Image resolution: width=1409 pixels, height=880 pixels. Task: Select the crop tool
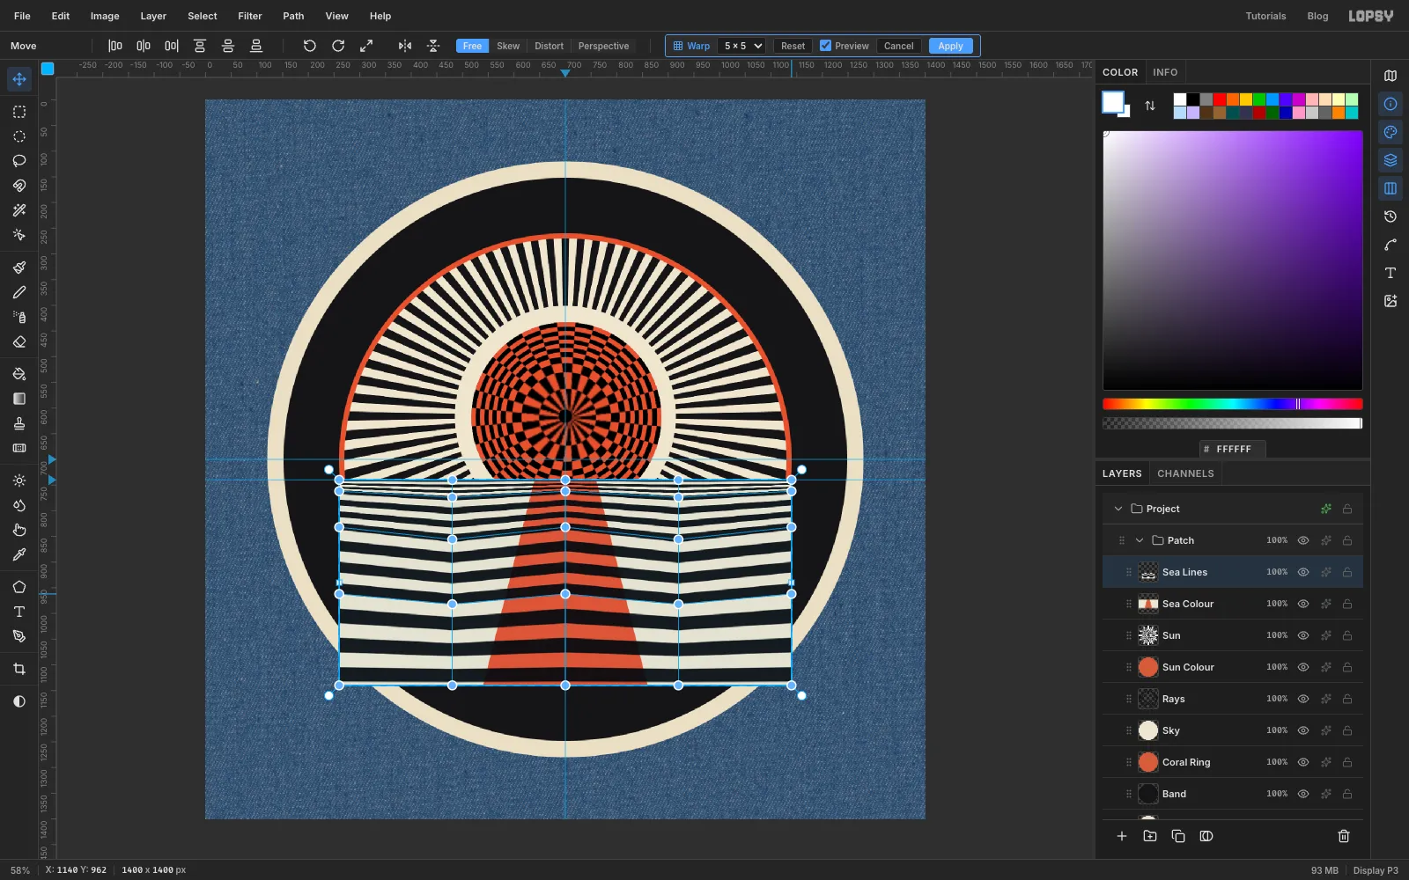[19, 669]
